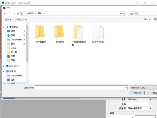
Task: Toggle the preview pane icon
Action: (x=155, y=19)
